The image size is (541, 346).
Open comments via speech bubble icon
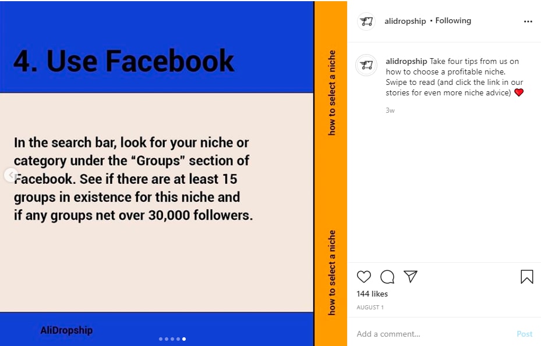[x=387, y=277]
